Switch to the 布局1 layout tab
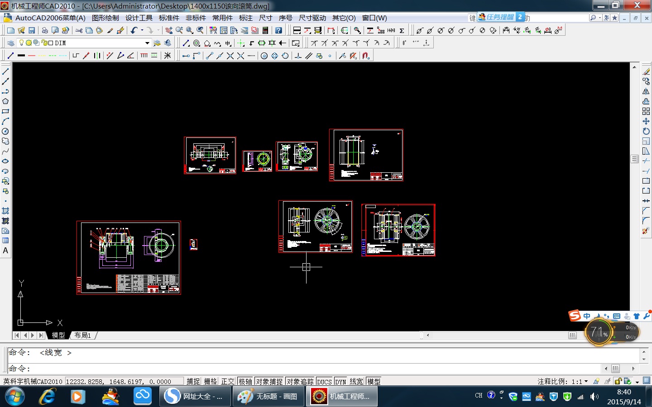The width and height of the screenshot is (652, 407). 83,335
